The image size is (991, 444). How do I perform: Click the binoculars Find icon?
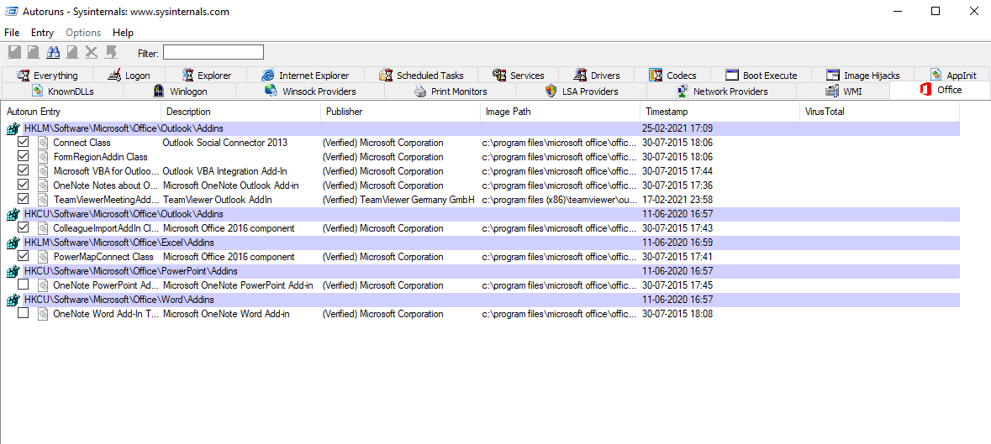(x=53, y=52)
